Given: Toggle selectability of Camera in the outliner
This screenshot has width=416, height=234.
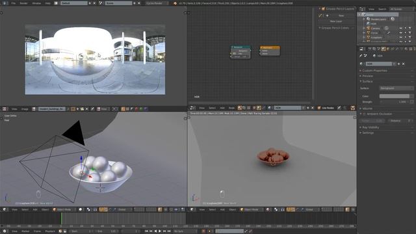Looking at the screenshot, I should (x=406, y=28).
